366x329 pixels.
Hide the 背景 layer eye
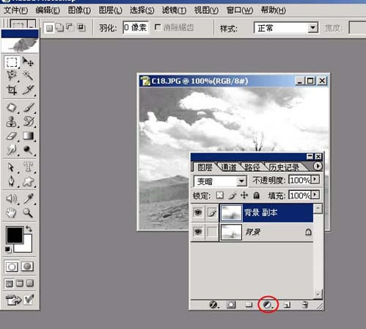[x=198, y=231]
